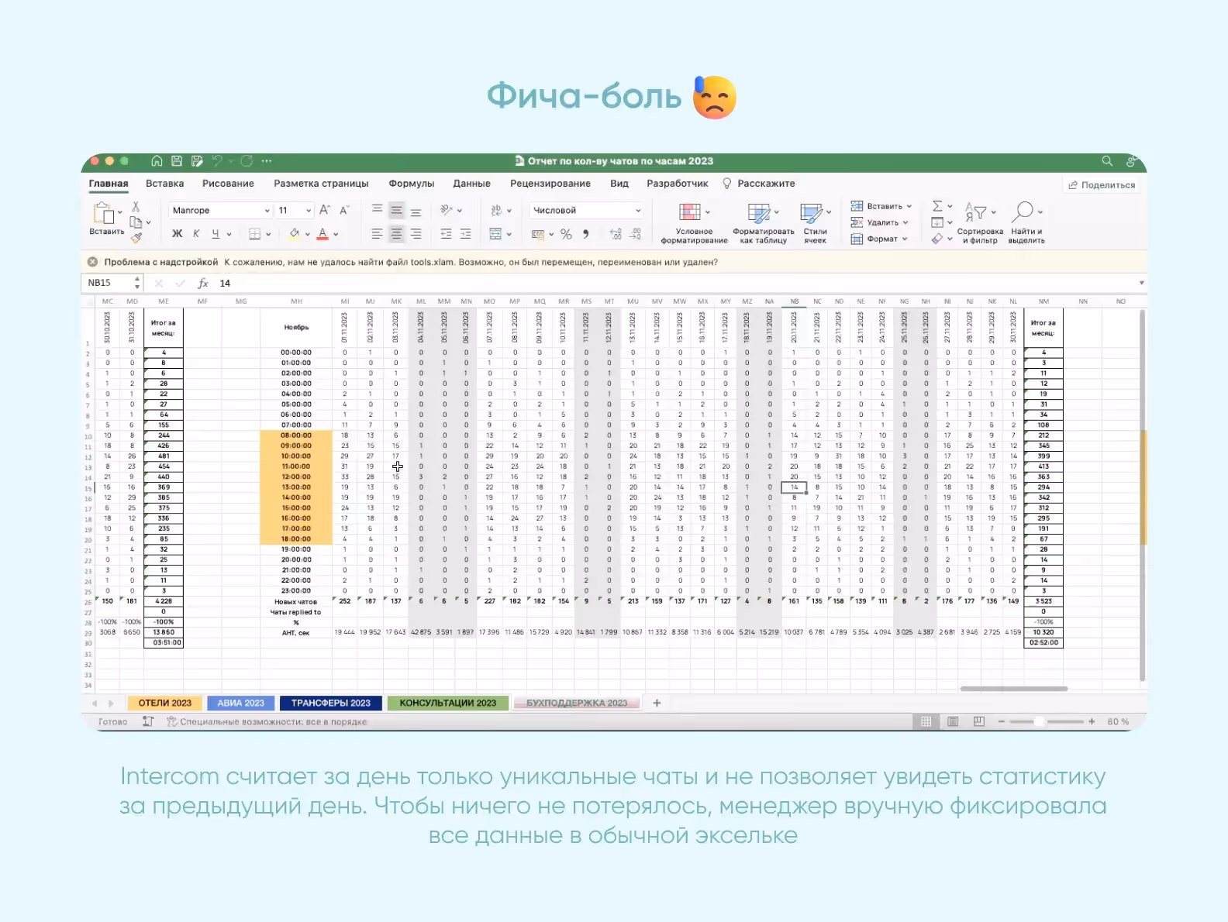Viewport: 1228px width, 922px height.
Task: Toggle italic formatting (К)
Action: [196, 234]
